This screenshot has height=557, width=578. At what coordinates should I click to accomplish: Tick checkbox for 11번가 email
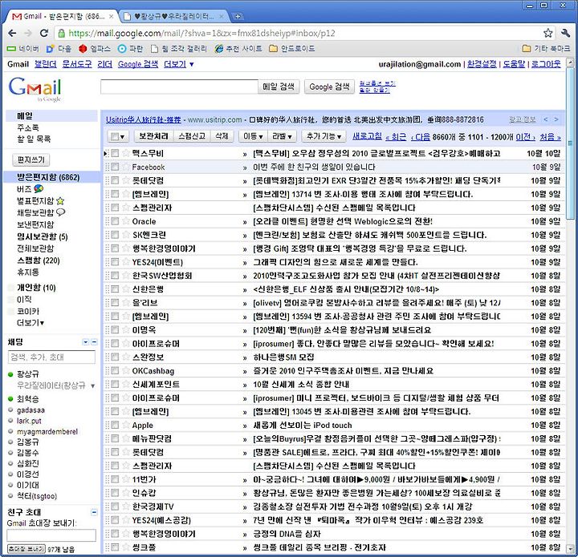coord(115,479)
